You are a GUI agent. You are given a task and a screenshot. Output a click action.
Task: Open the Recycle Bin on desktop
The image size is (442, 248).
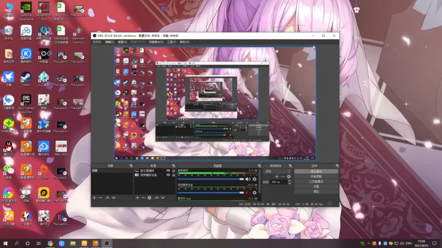pyautogui.click(x=8, y=33)
